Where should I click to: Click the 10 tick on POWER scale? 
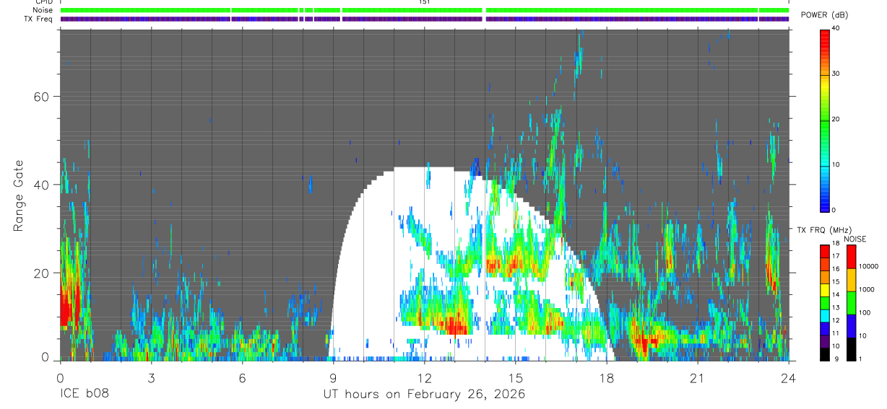click(x=835, y=164)
